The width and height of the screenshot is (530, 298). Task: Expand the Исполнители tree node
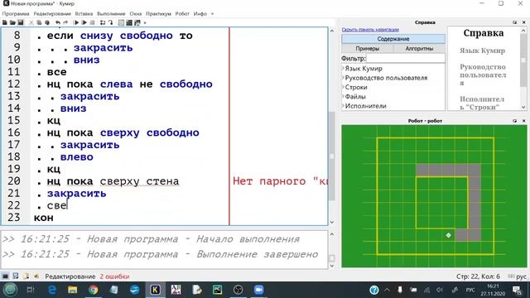343,106
